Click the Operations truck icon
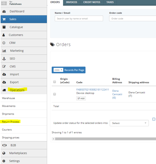The image size is (156, 164). pos(4,90)
